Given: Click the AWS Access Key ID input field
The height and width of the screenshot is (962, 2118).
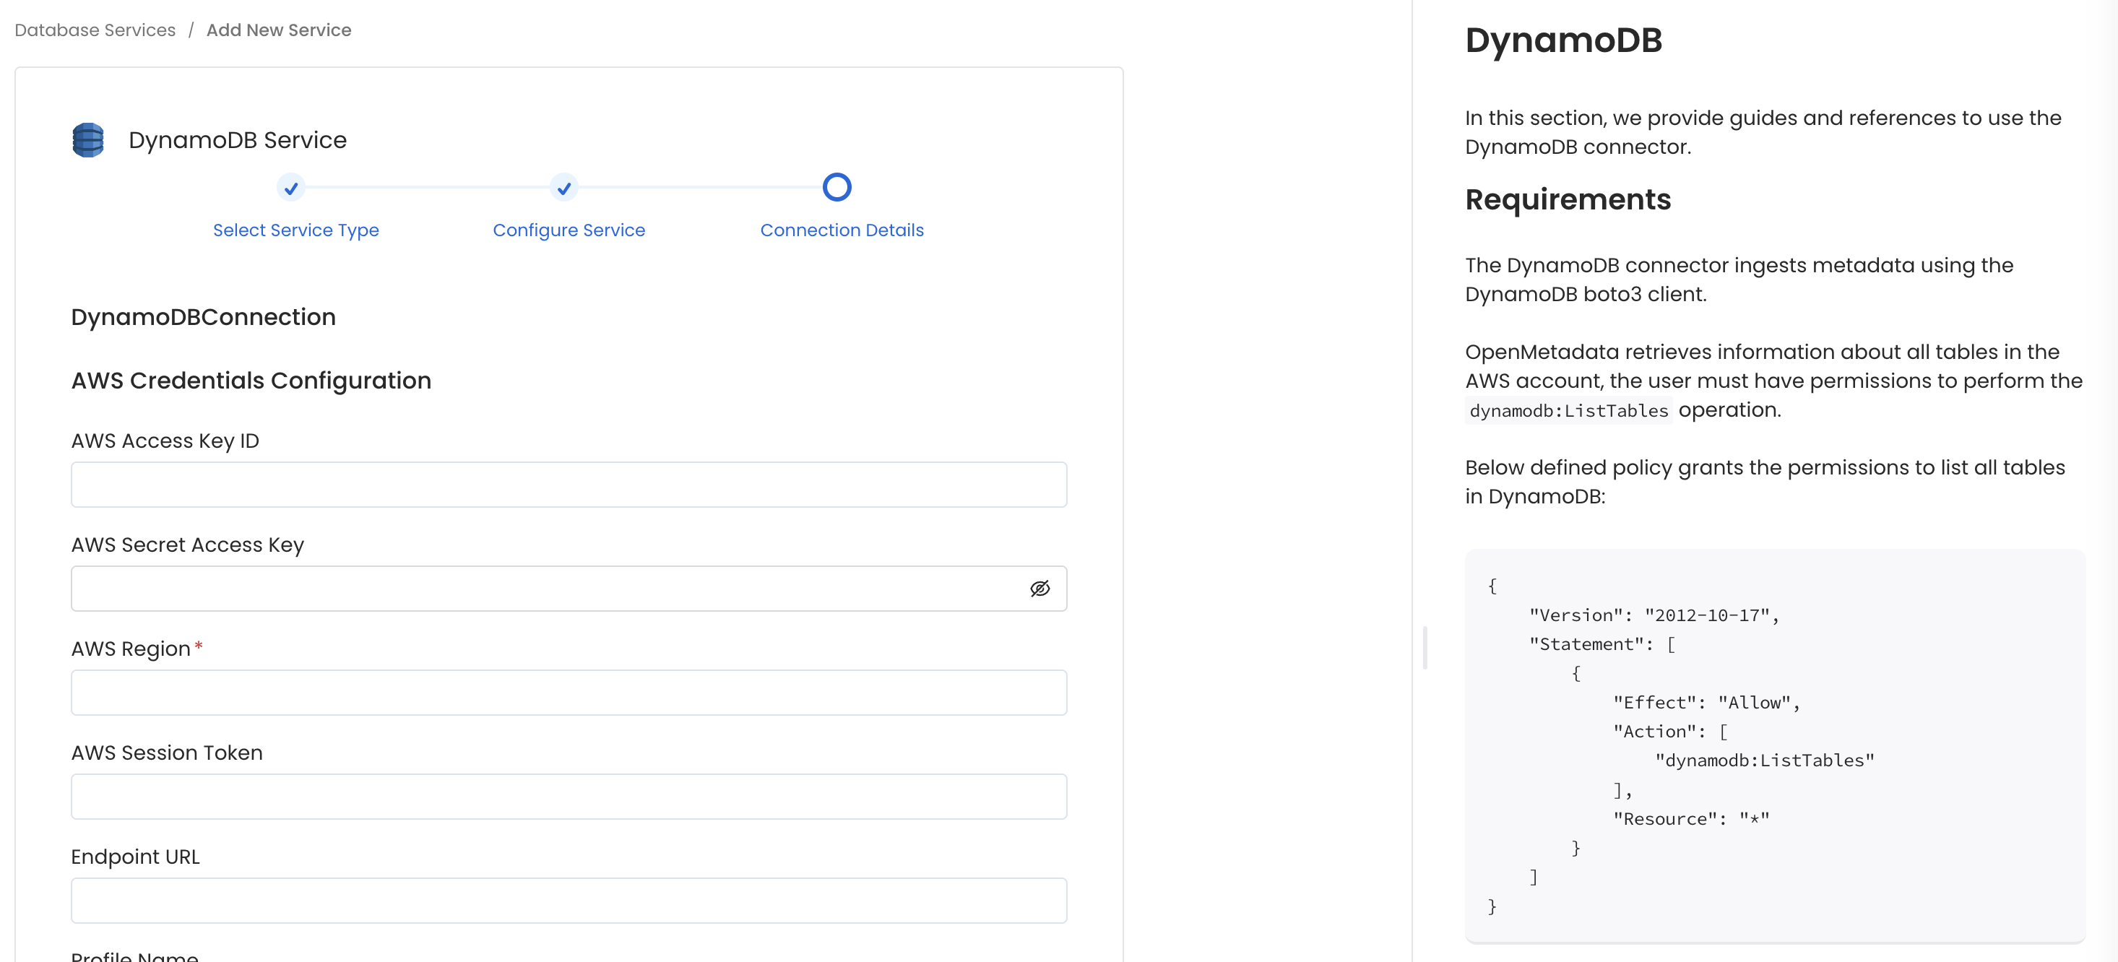Looking at the screenshot, I should coord(569,485).
